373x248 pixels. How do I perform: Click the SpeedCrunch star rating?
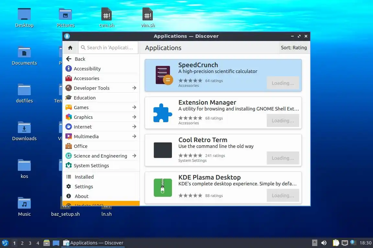coord(190,81)
